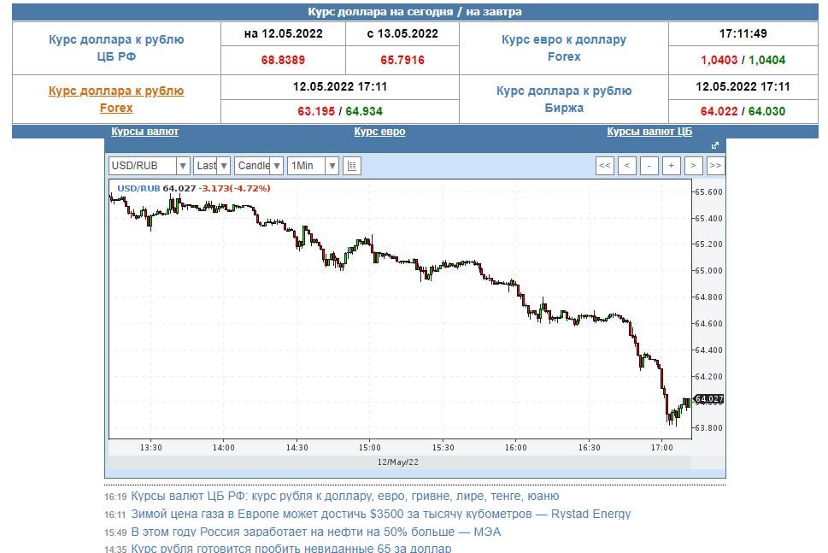Click Курс евро к доллару Forex link
828x553 pixels.
point(563,48)
